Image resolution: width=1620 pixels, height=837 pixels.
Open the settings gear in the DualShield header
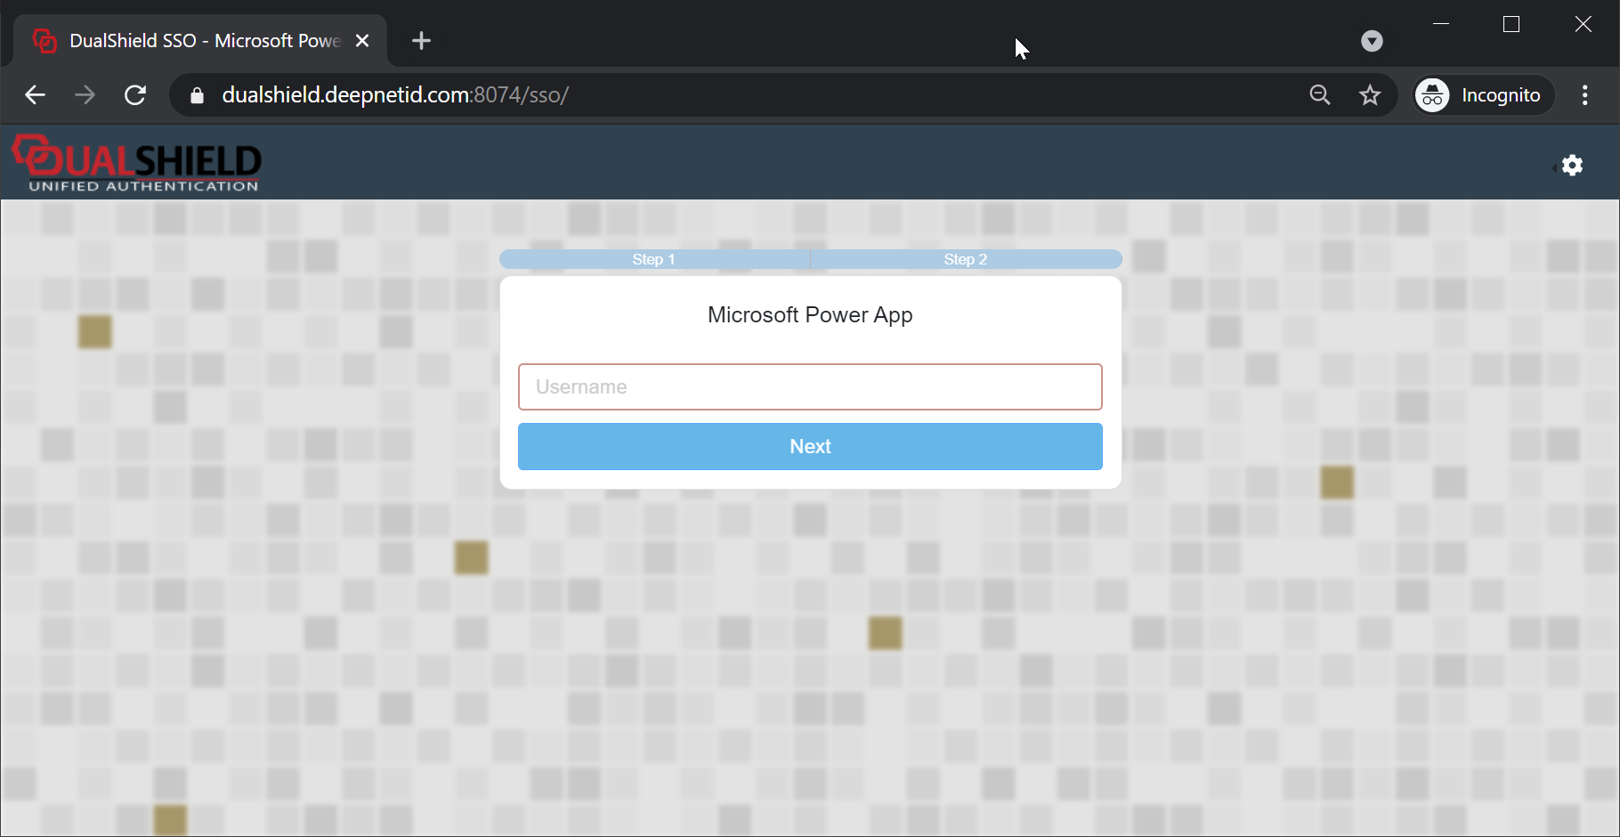click(x=1572, y=166)
